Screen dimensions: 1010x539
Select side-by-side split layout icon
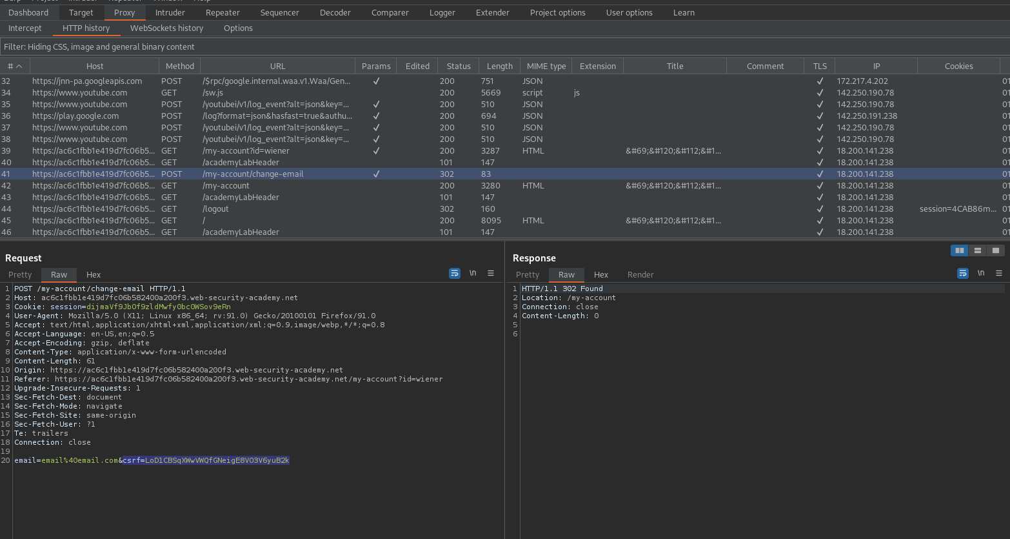click(x=960, y=250)
